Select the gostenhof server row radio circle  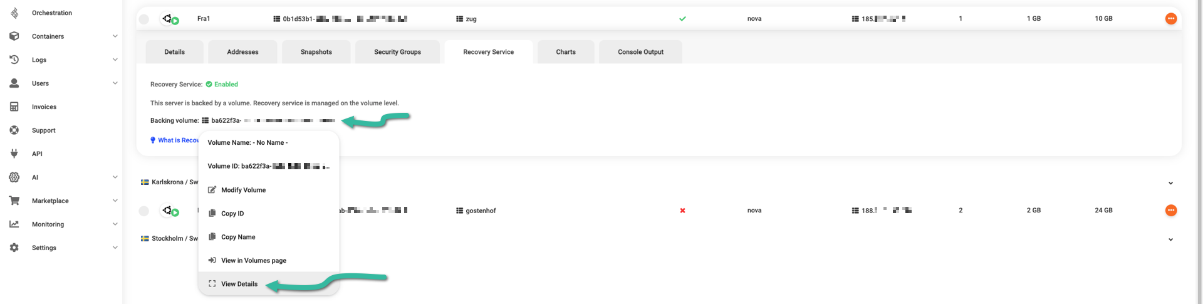144,211
